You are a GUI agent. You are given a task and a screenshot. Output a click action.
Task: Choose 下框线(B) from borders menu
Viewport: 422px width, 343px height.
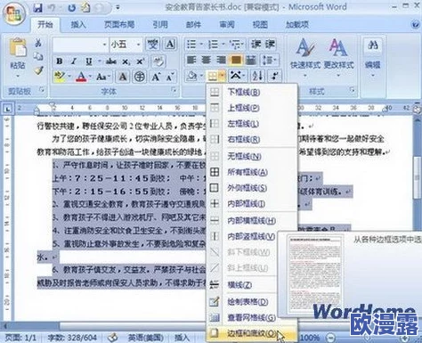[x=252, y=92]
